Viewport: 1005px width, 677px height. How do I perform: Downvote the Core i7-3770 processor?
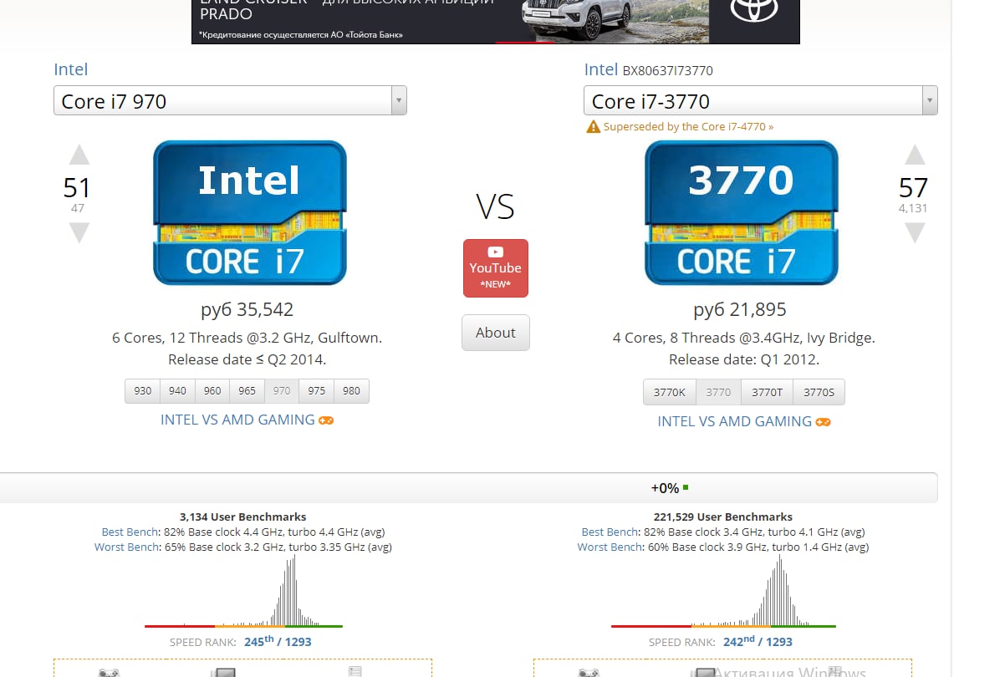(915, 232)
